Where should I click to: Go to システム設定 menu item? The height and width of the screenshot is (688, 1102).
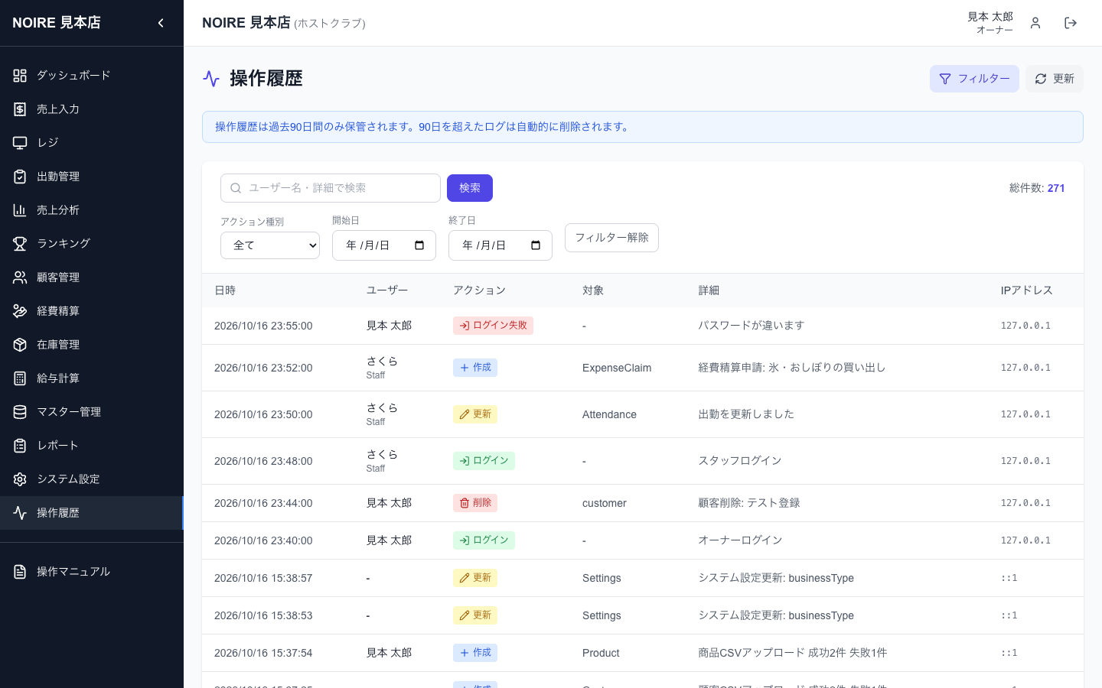pos(92,479)
